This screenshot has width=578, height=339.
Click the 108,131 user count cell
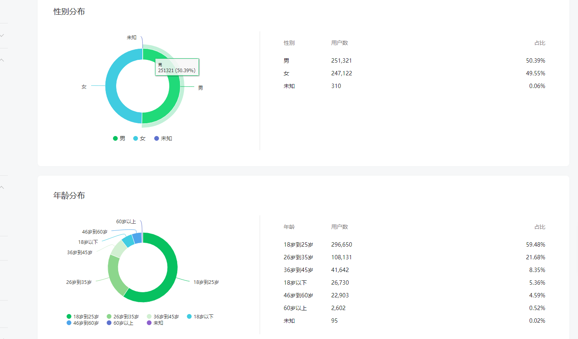click(342, 257)
